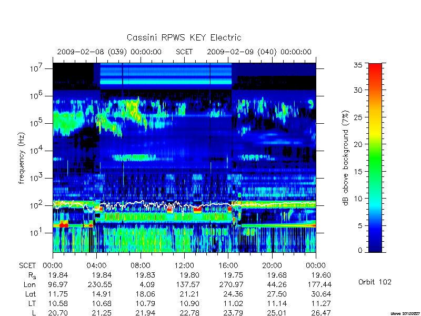The width and height of the screenshot is (421, 316).
Task: Click the 12:00 SCET time tick label
Action: 184,266
